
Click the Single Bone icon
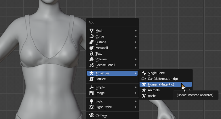pos(144,73)
